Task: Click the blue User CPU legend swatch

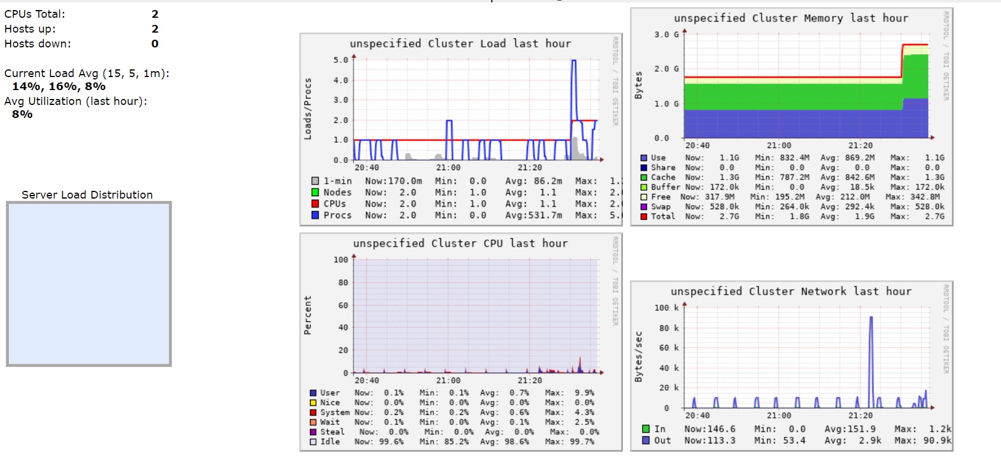Action: click(313, 393)
